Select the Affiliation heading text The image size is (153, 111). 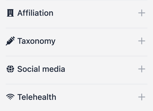(x=35, y=13)
